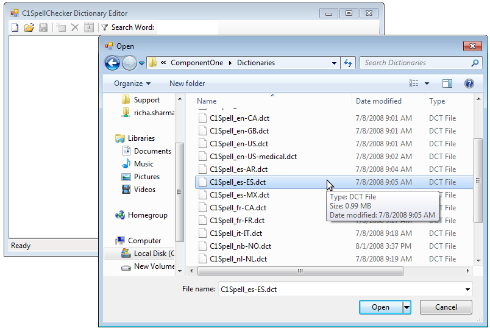Close the Open dialog with red X
Image resolution: width=490 pixels, height=331 pixels.
[472, 46]
